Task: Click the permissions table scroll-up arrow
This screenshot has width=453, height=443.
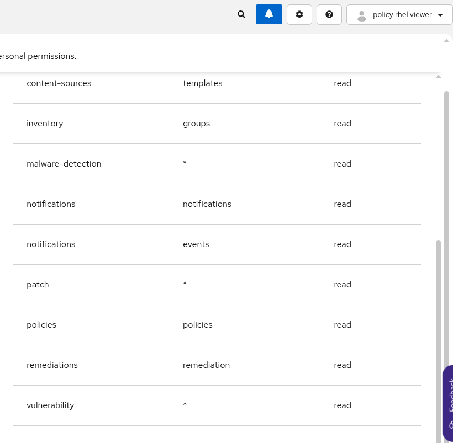Action: tap(439, 77)
